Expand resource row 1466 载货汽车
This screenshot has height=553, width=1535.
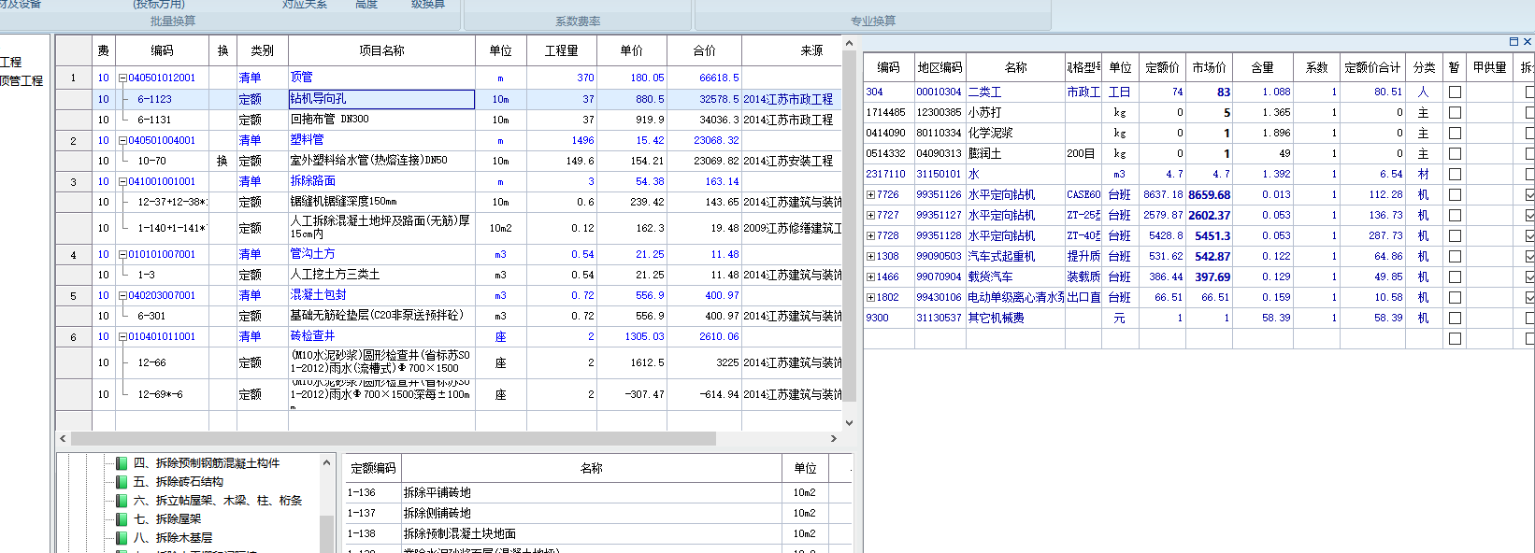click(x=870, y=277)
